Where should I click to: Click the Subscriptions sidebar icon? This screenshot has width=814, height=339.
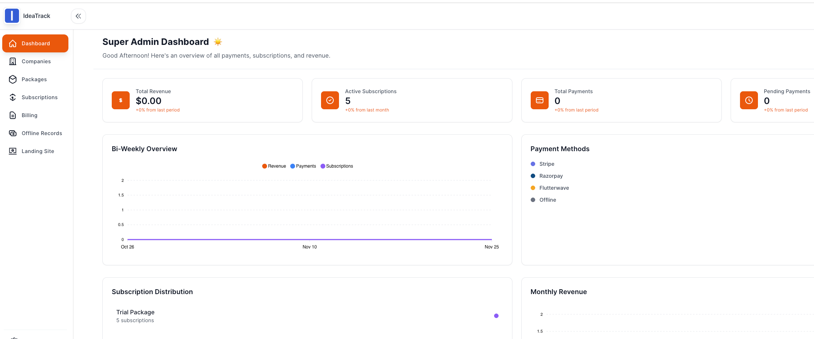click(x=13, y=97)
